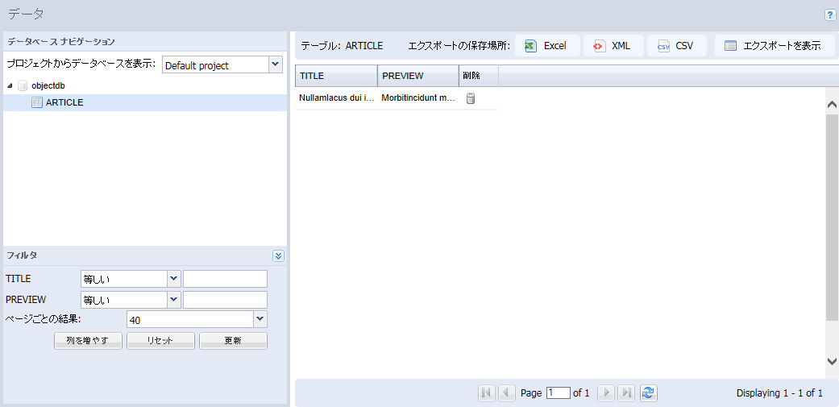Screen dimensions: 839x407
Task: Click the help question mark icon
Action: tap(830, 15)
